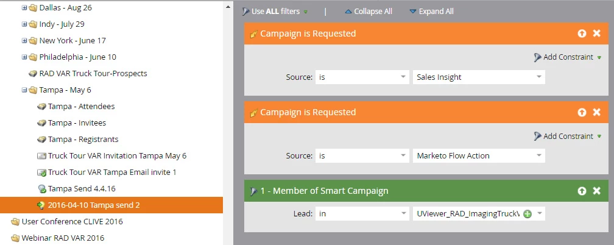614x245 pixels.
Task: Click the Truck Tour VAR Invitation Tampa email icon
Action: [x=41, y=156]
